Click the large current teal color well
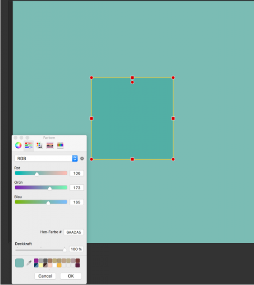Viewport: 254px width, 285px height. [x=20, y=263]
